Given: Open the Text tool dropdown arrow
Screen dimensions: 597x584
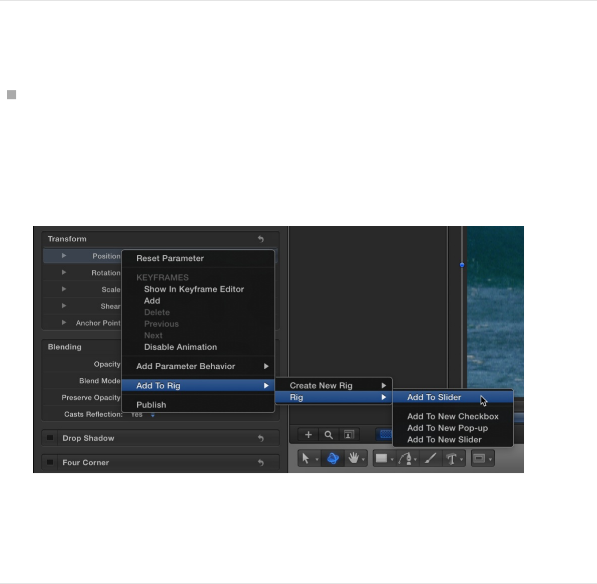Looking at the screenshot, I should click(462, 460).
